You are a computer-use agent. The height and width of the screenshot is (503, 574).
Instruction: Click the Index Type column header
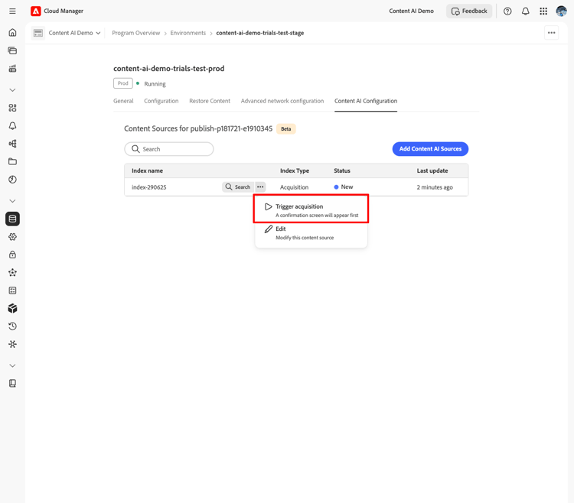tap(295, 170)
